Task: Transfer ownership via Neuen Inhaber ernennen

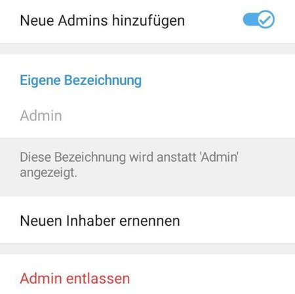Action: [147, 220]
